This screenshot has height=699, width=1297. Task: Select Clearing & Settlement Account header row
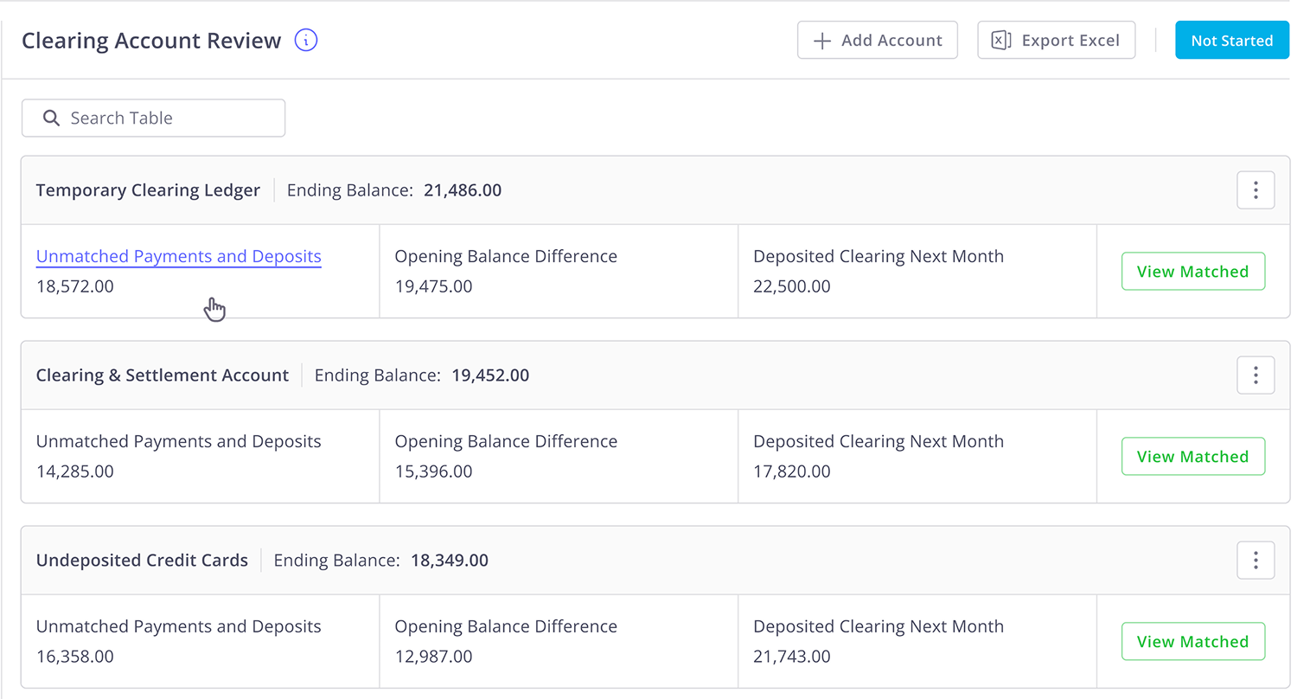pyautogui.click(x=655, y=375)
